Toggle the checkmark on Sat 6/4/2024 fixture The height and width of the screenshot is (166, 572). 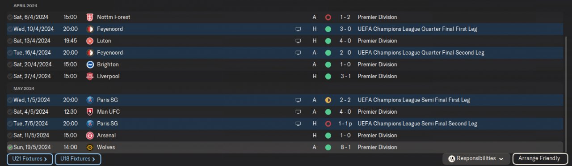[10, 17]
